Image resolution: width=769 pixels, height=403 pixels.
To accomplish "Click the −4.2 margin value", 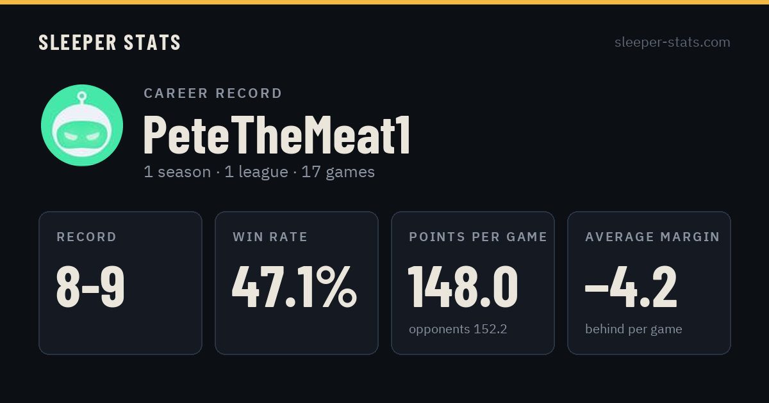I will 631,287.
